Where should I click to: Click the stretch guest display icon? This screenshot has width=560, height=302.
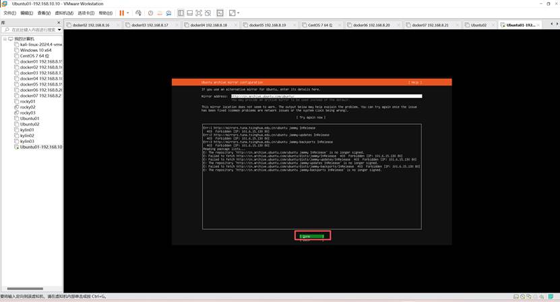click(232, 13)
